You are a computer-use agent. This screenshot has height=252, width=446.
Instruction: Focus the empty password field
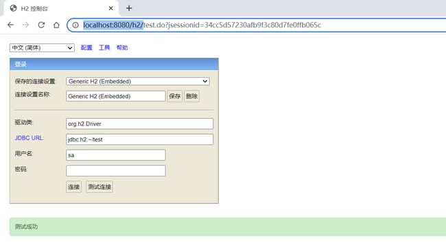[x=116, y=171]
